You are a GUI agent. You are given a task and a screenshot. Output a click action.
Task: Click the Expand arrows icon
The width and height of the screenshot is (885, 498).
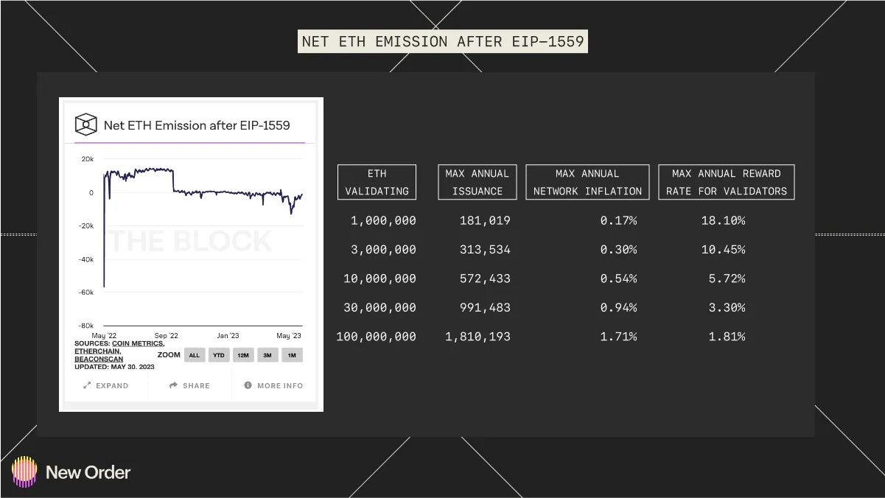(87, 385)
